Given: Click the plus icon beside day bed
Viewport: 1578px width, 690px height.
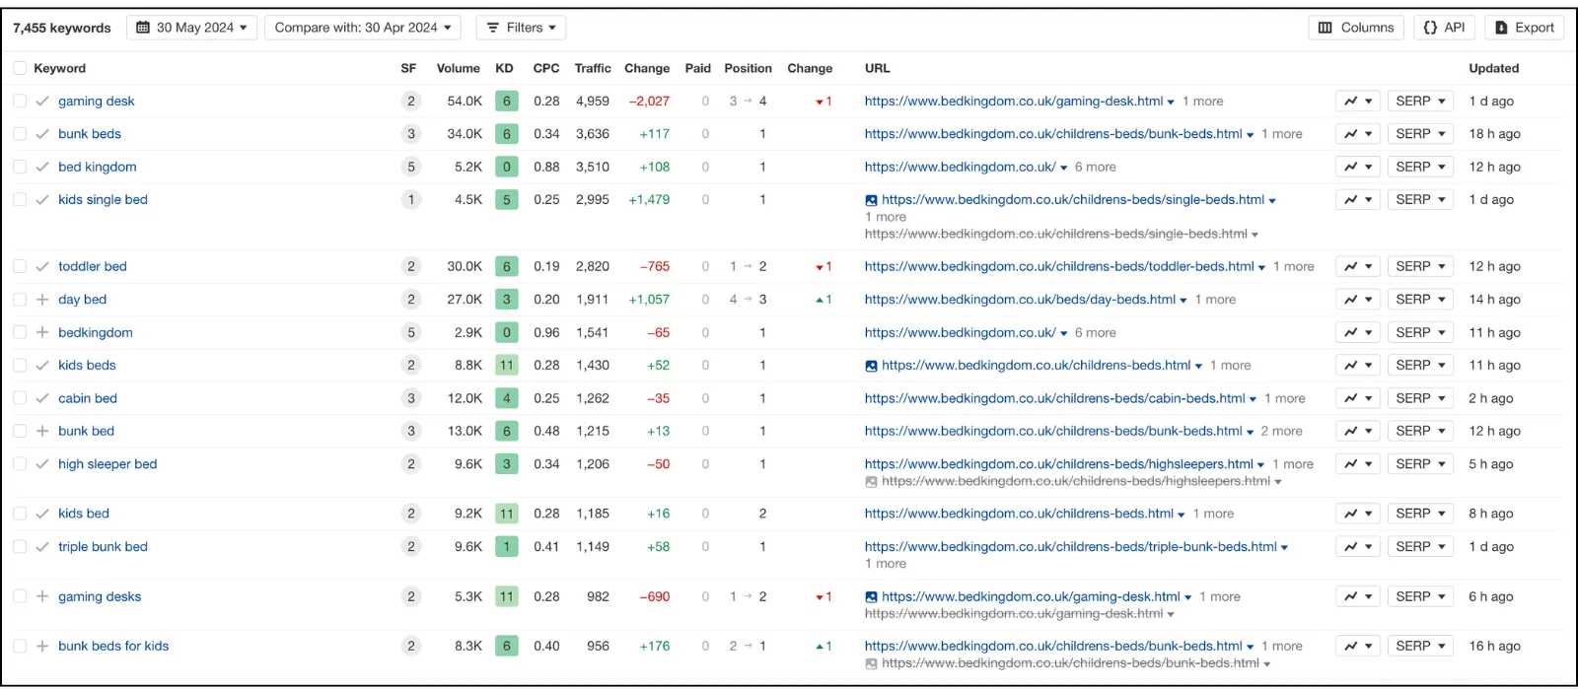Looking at the screenshot, I should [x=42, y=300].
